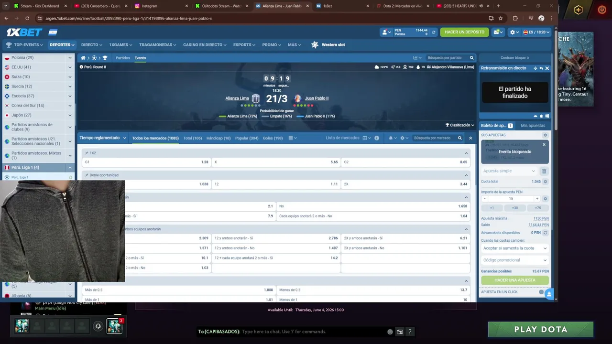Open settings gear beside 'Cuota total'

[x=546, y=182]
